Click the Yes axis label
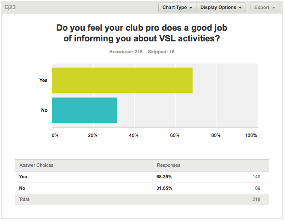Viewport: 285px width, 221px height. coord(43,80)
